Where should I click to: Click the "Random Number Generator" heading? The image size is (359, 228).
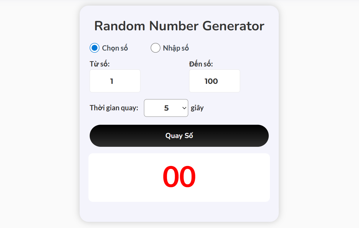point(179,26)
